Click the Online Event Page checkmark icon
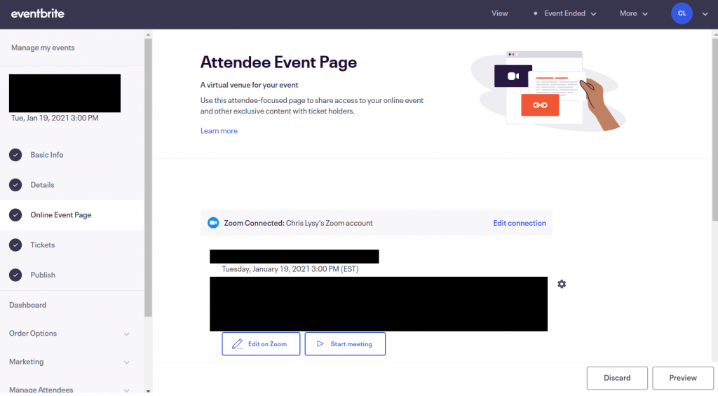Viewport: 718px width, 396px height. [15, 214]
